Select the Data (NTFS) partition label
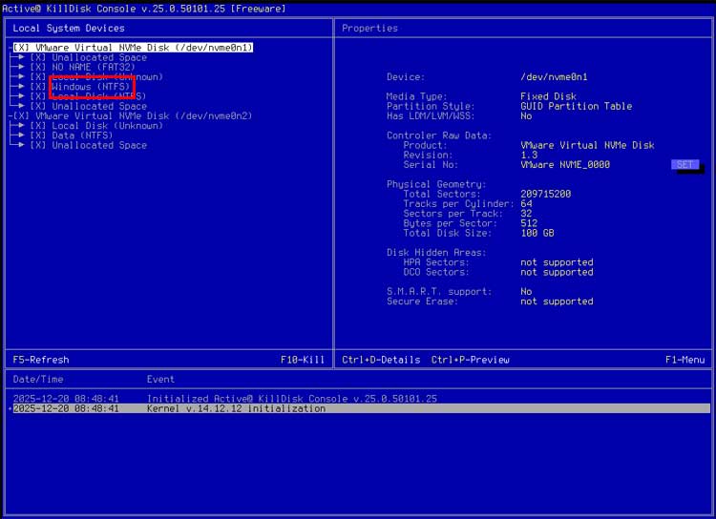The height and width of the screenshot is (519, 716). click(82, 135)
